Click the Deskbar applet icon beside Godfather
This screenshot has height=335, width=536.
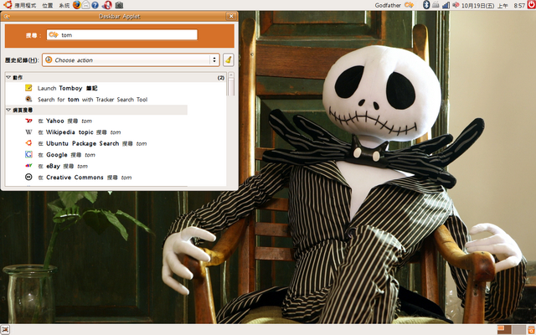(409, 5)
